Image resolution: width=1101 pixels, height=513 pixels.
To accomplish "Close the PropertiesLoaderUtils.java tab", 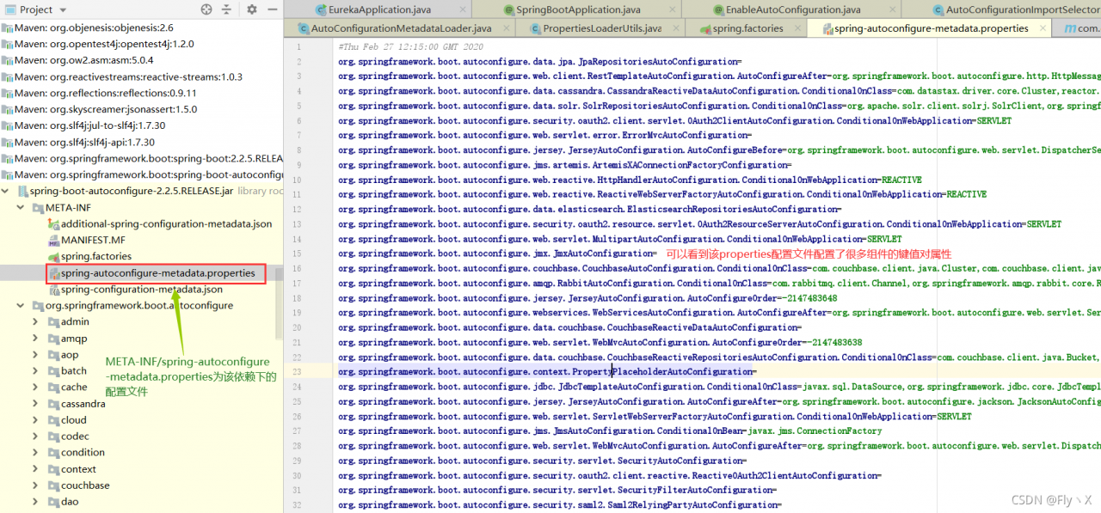I will [x=678, y=28].
